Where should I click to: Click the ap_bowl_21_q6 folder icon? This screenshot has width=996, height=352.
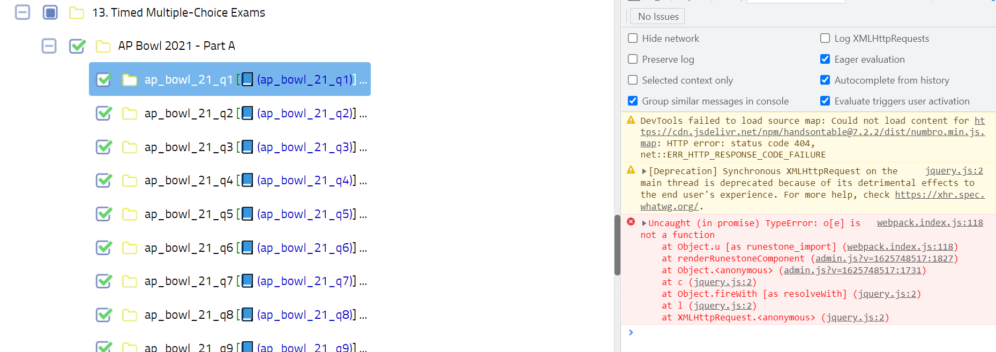tap(130, 248)
